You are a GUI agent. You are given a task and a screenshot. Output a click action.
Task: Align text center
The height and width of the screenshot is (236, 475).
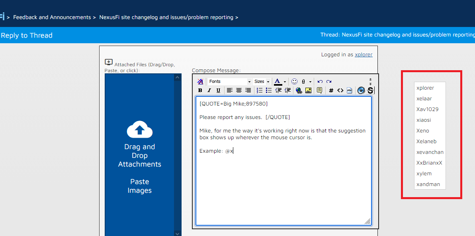click(x=239, y=90)
